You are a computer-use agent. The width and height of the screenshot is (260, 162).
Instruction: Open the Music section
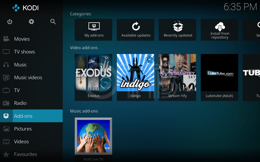31,65
